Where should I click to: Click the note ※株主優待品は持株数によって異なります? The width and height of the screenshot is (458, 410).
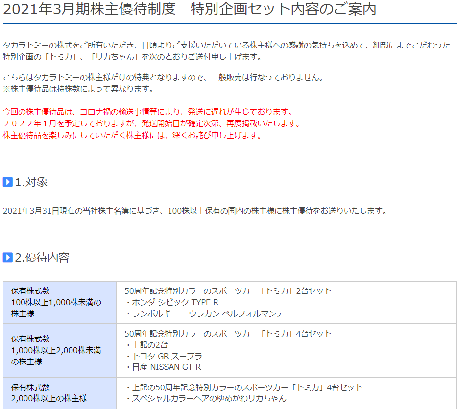78,89
